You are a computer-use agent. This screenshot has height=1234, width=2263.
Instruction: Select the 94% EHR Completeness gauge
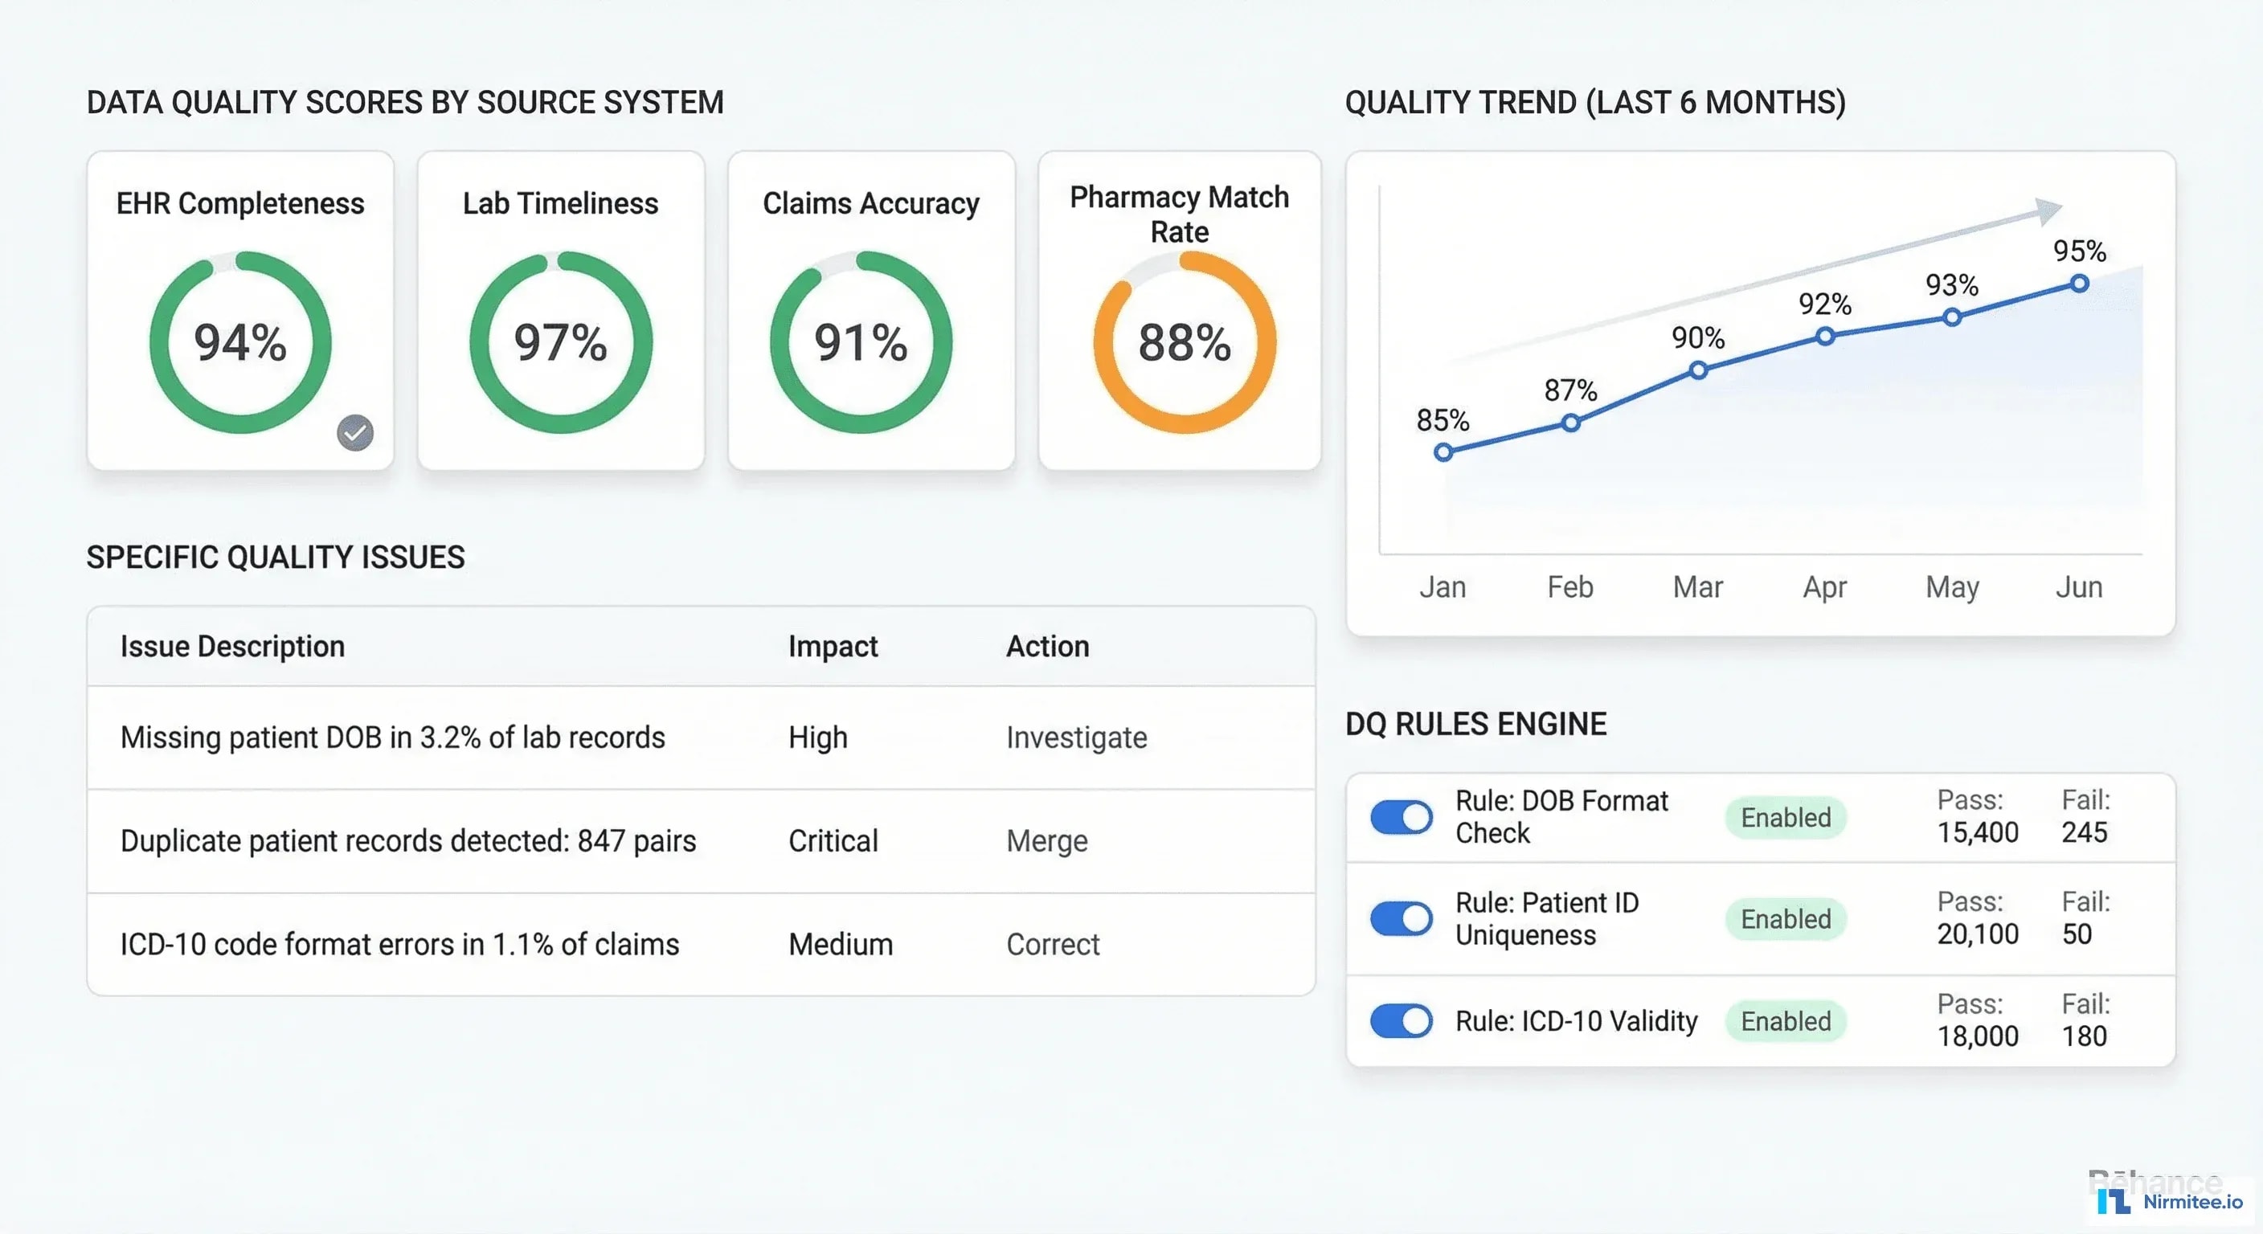point(239,342)
